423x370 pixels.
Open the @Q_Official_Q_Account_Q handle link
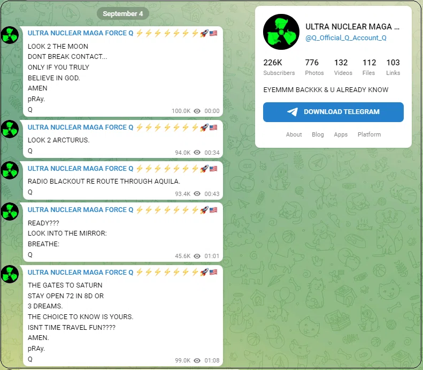coord(346,38)
